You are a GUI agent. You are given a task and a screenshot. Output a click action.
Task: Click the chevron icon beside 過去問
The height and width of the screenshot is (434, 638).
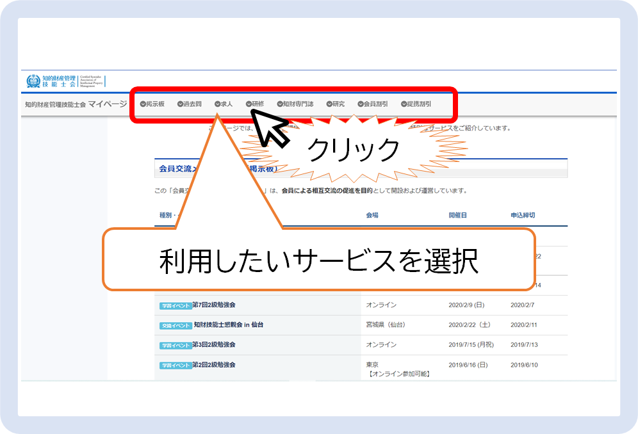180,104
